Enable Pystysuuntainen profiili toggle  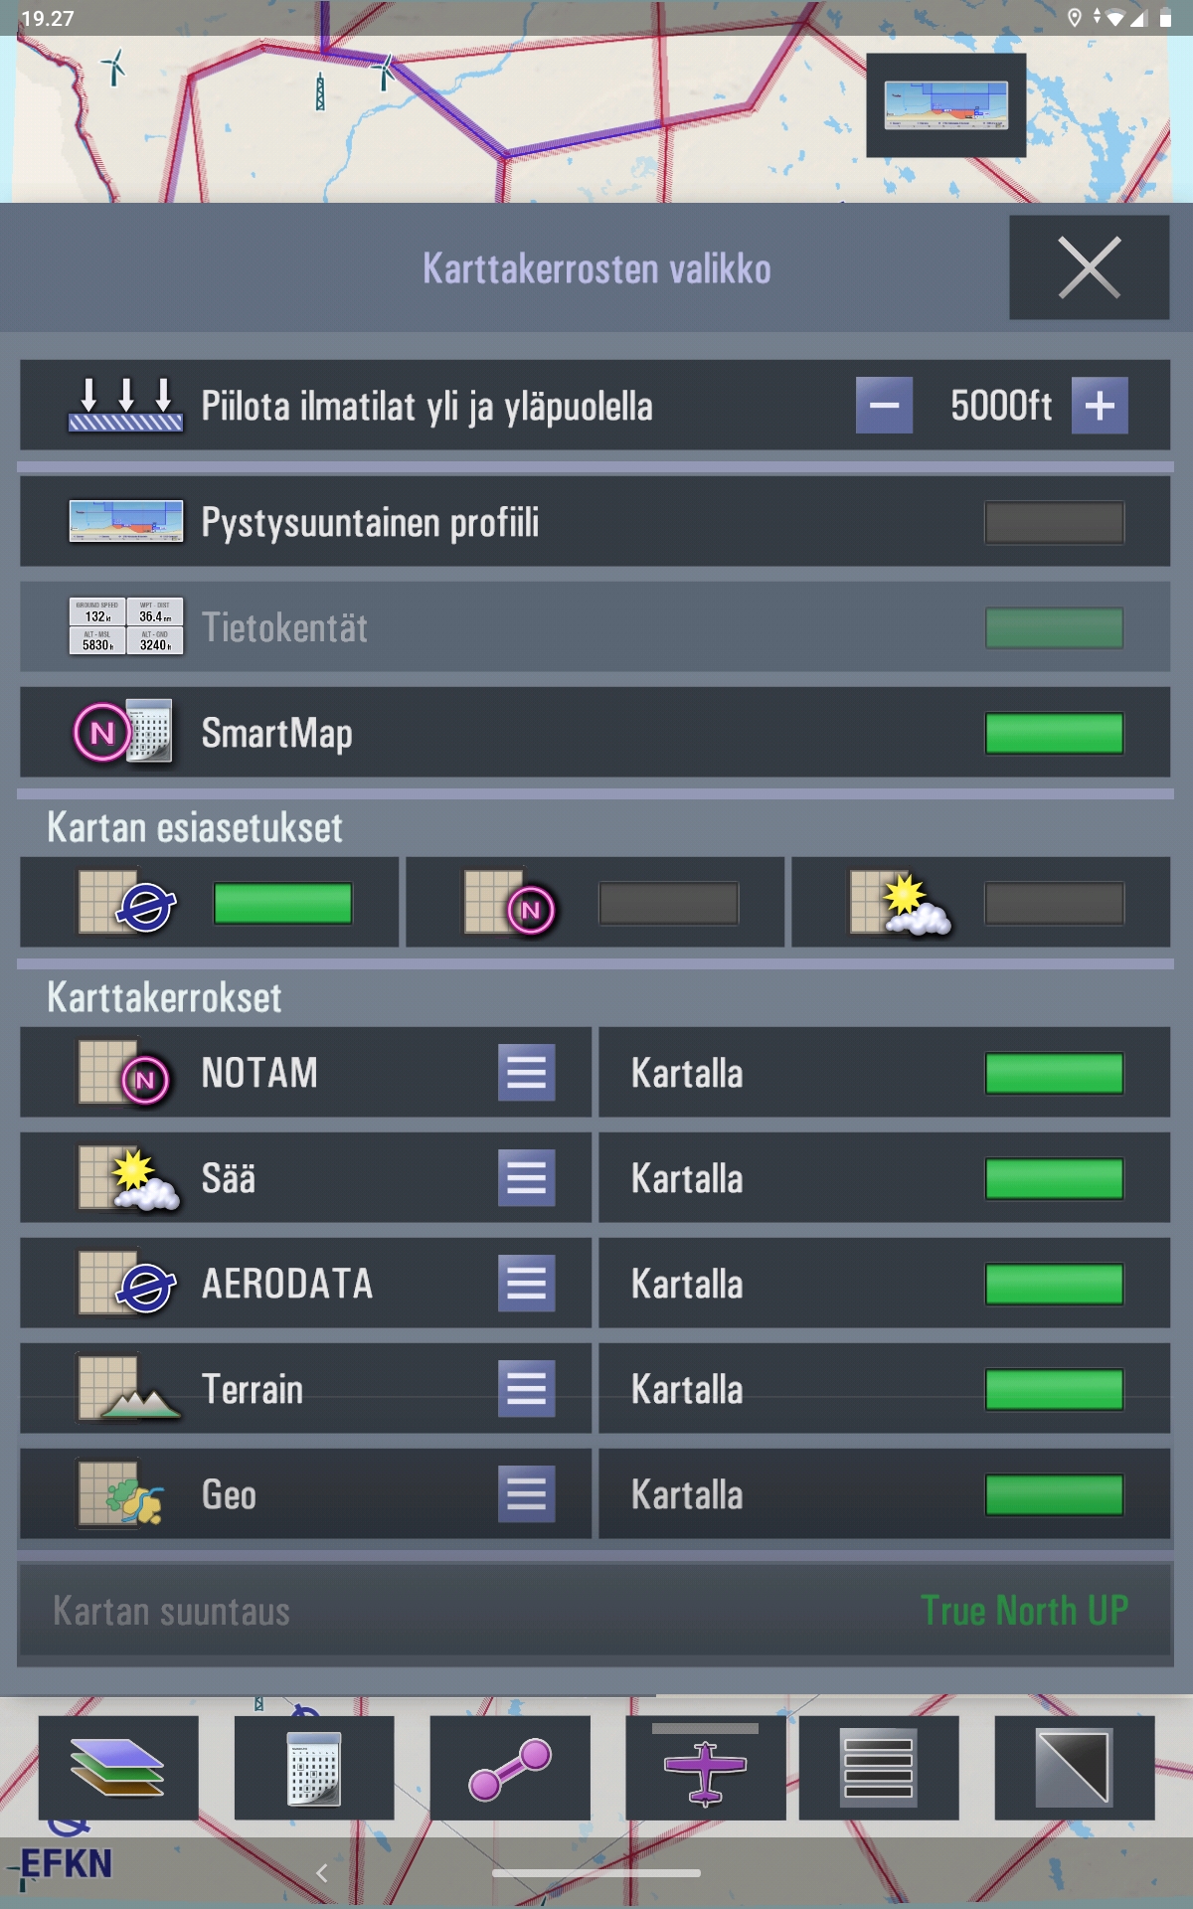click(x=1054, y=523)
